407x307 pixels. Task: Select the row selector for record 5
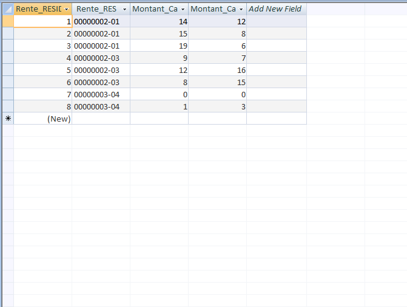[8, 70]
